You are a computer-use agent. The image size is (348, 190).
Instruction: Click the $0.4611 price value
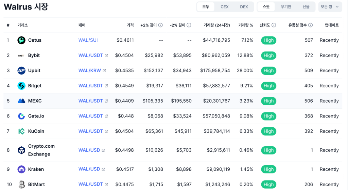(125, 40)
